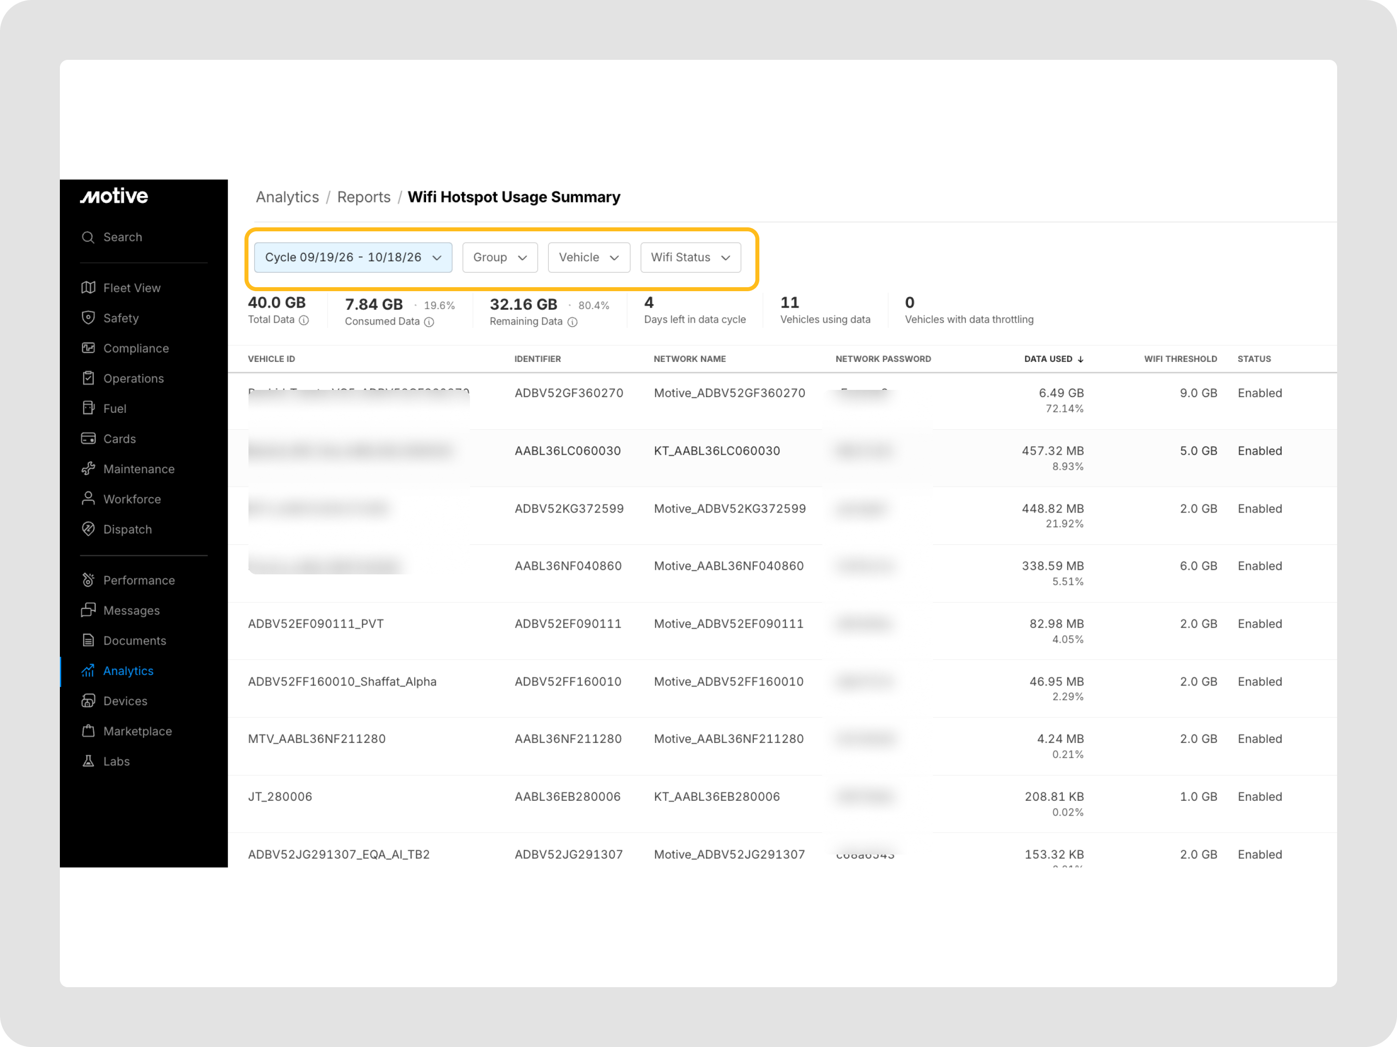
Task: Click the Fuel pump icon
Action: point(88,408)
